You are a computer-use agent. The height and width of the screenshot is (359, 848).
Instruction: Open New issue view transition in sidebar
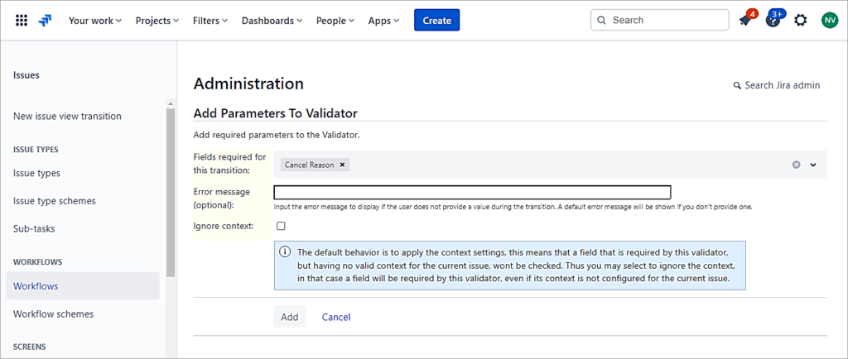[67, 116]
